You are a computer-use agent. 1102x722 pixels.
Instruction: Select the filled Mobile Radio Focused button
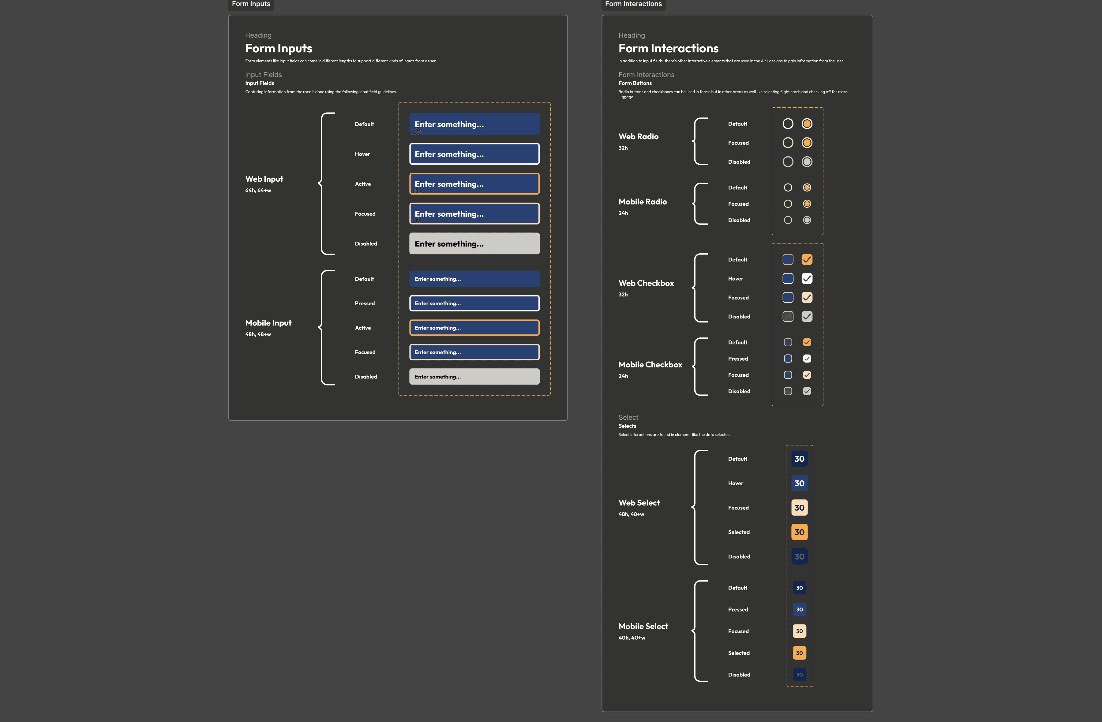(807, 204)
